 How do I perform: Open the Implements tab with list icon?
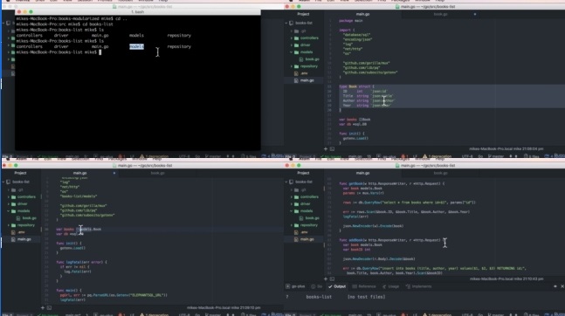tap(418, 286)
